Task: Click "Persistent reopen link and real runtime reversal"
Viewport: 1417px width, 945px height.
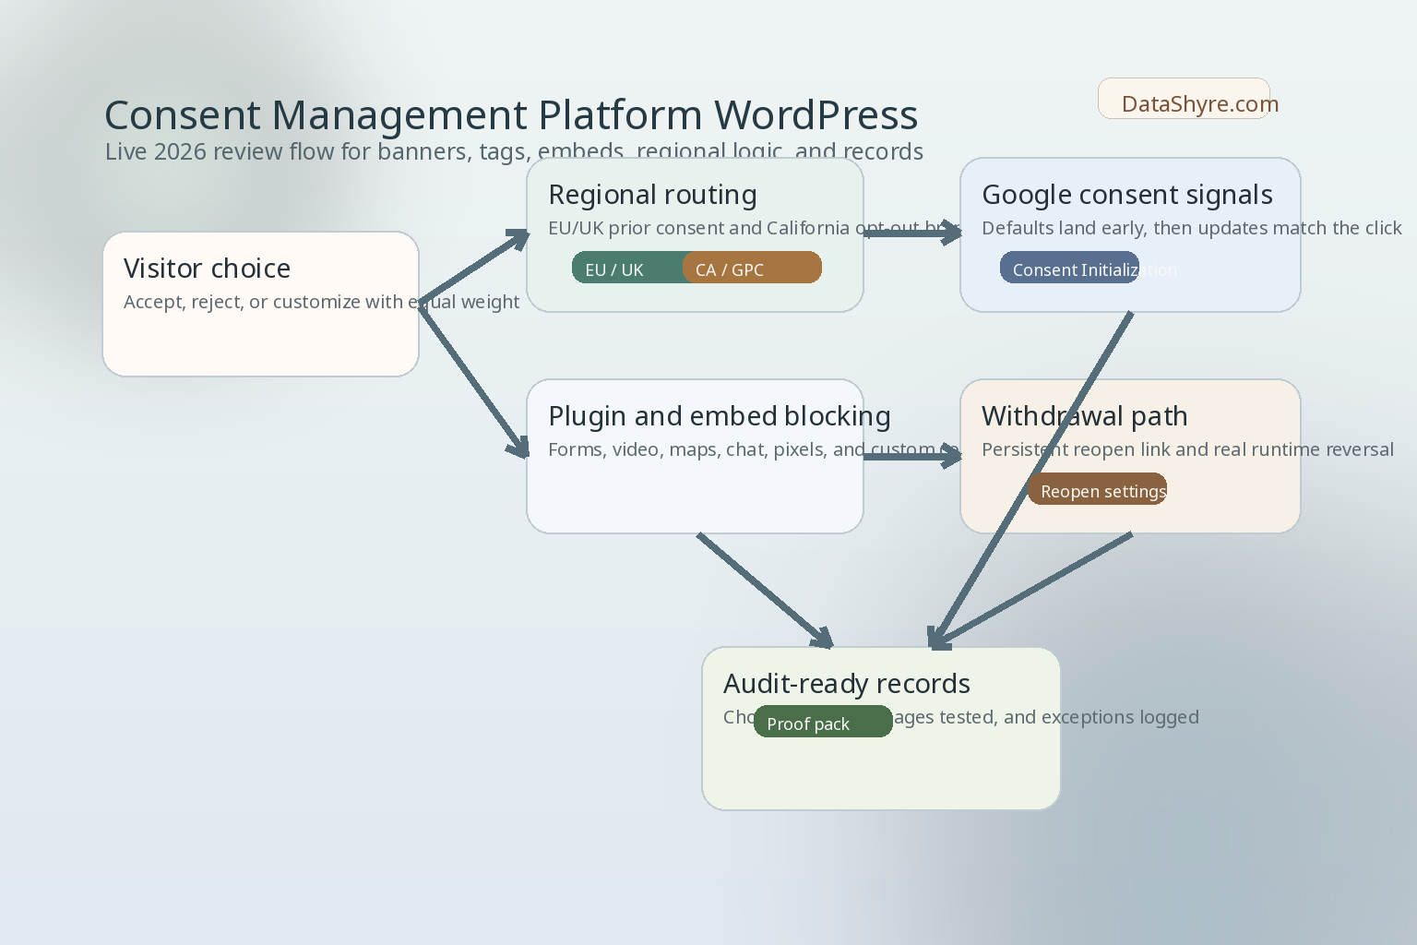Action: pyautogui.click(x=1187, y=449)
